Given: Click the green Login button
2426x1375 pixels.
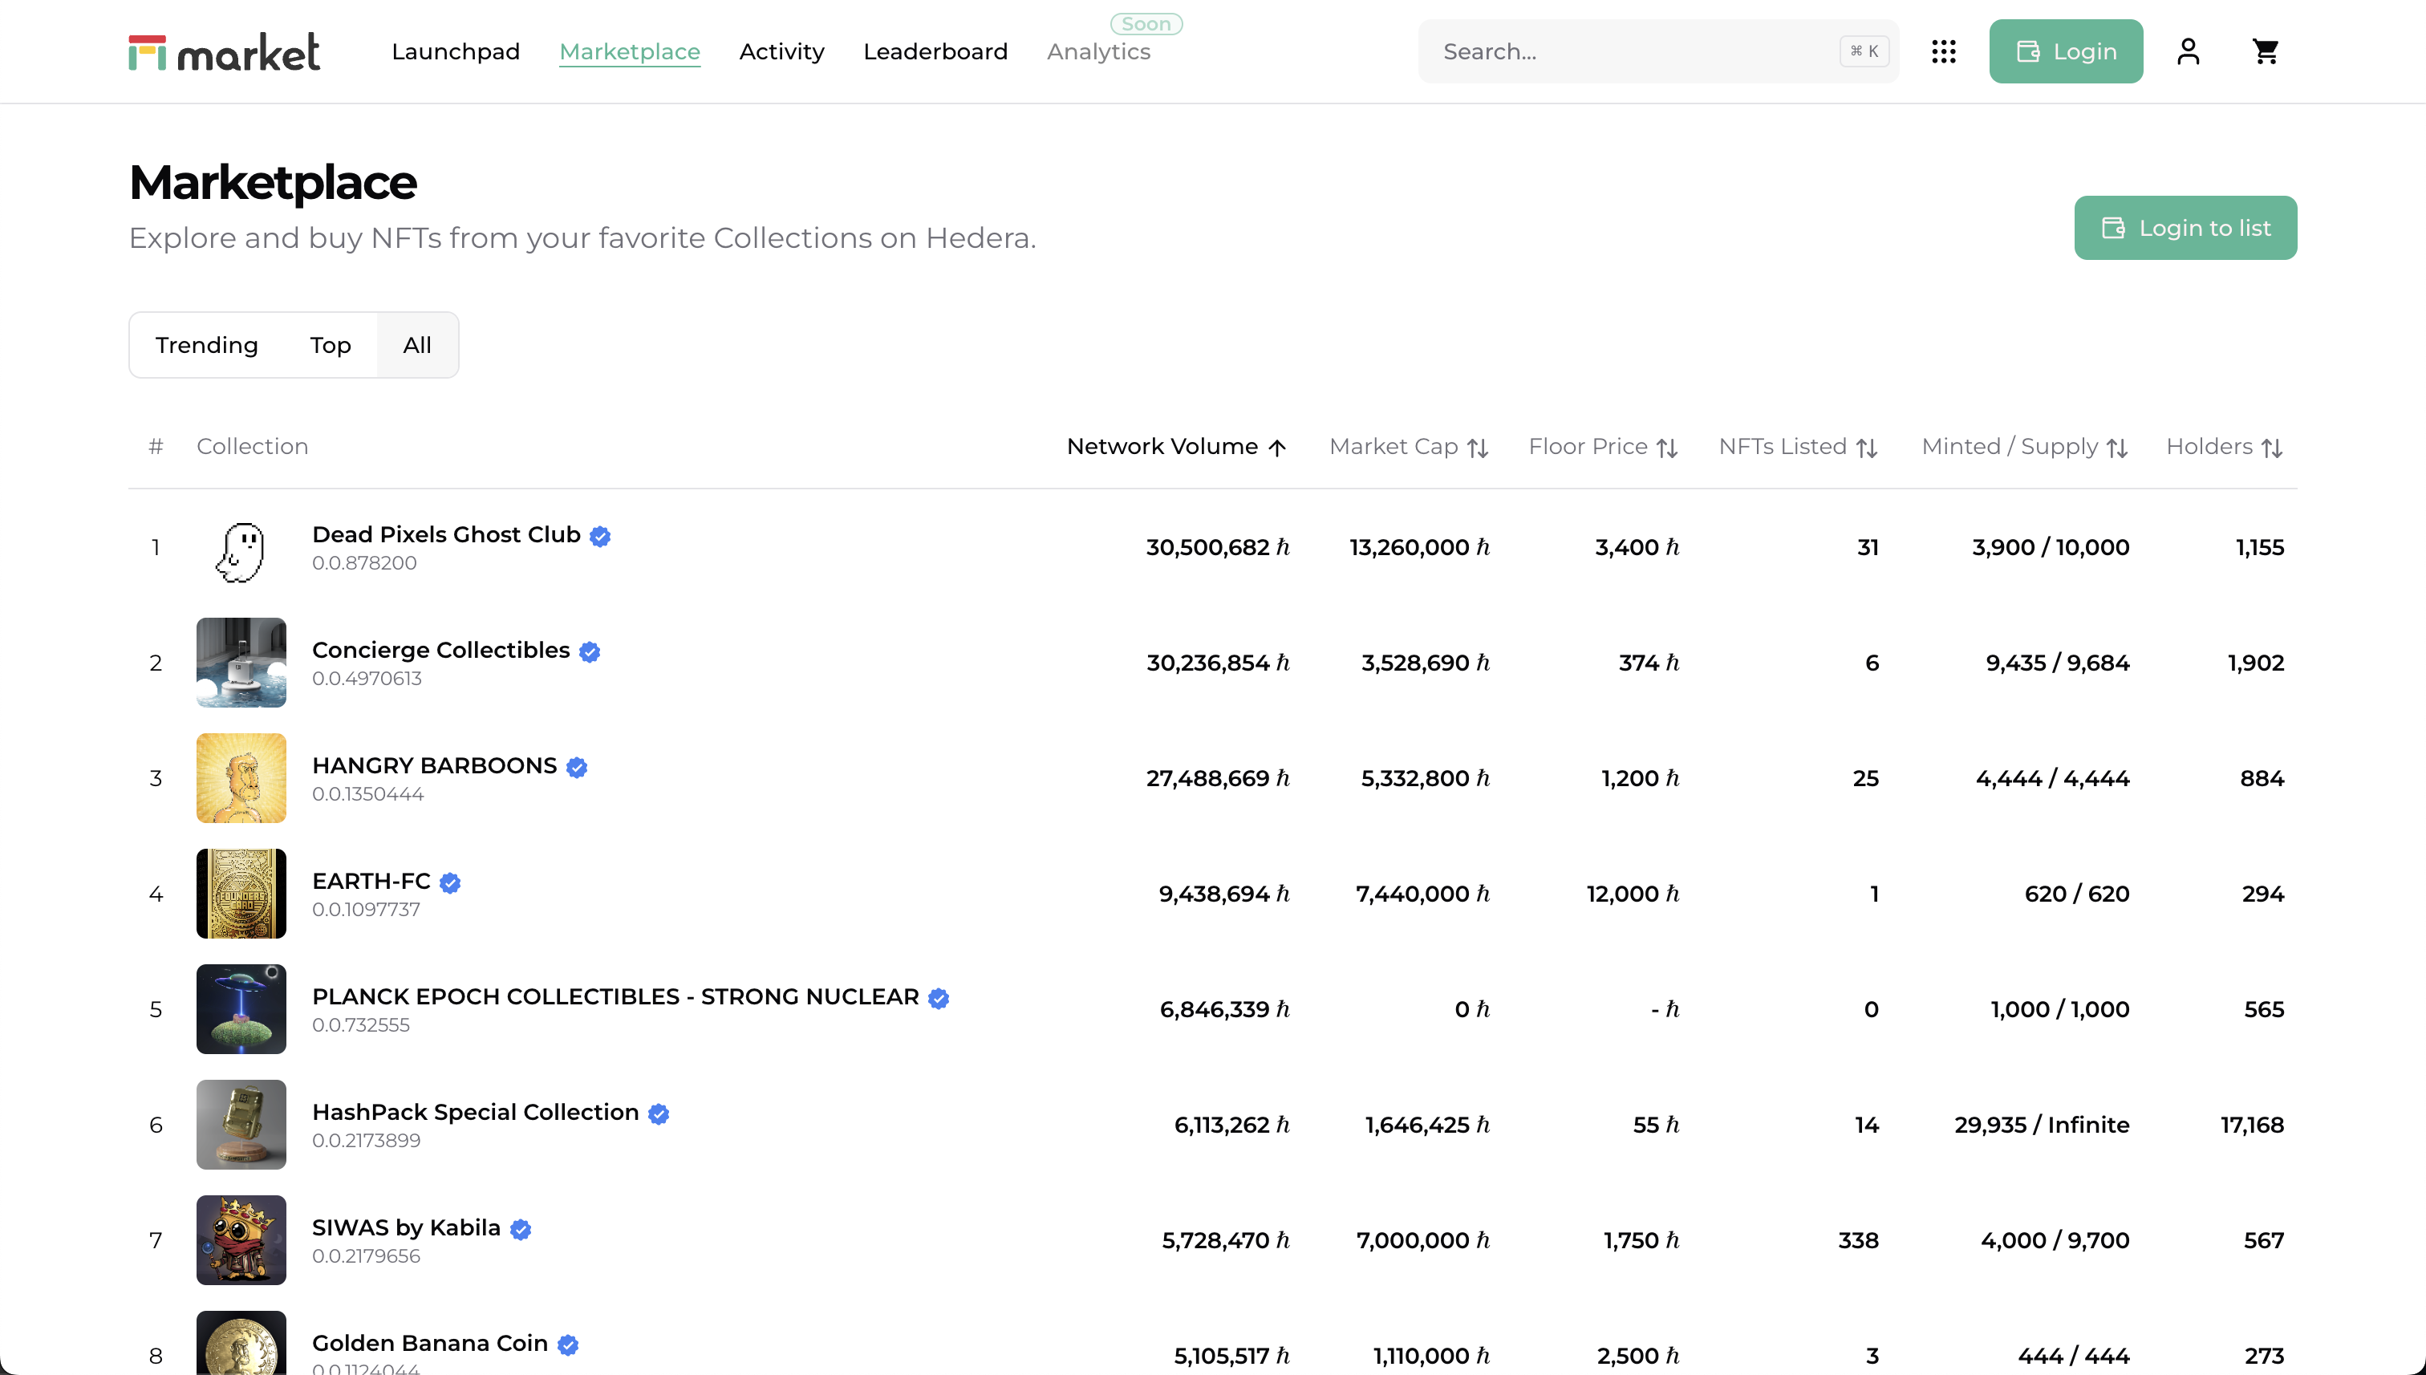Looking at the screenshot, I should tap(2065, 51).
